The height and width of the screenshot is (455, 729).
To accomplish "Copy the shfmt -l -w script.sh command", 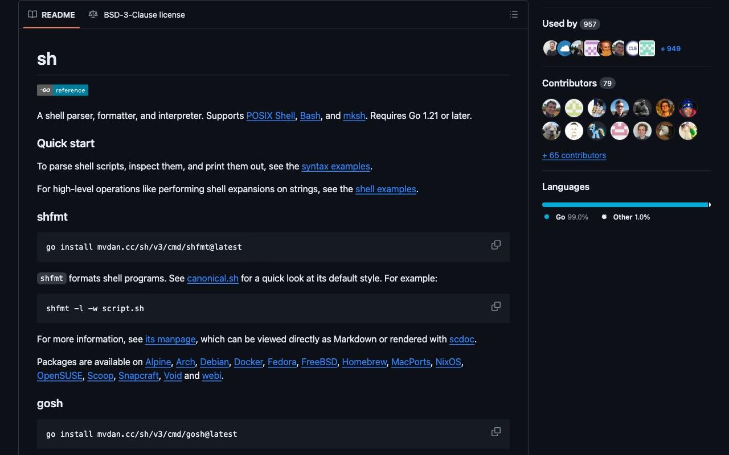I will pyautogui.click(x=496, y=307).
